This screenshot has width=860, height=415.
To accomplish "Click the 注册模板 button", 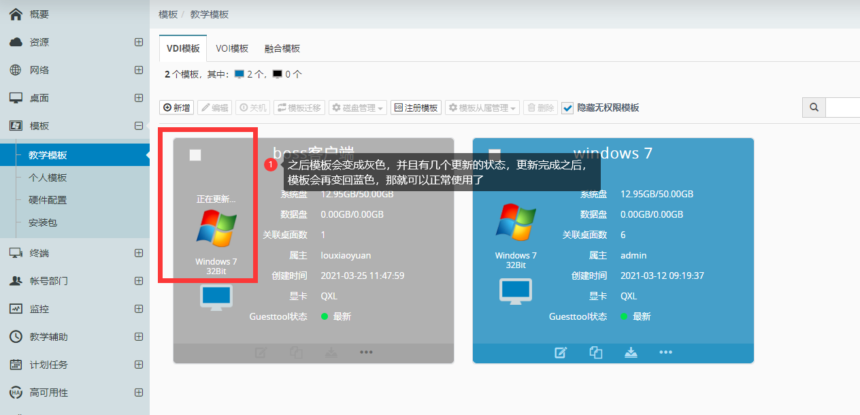I will point(416,107).
